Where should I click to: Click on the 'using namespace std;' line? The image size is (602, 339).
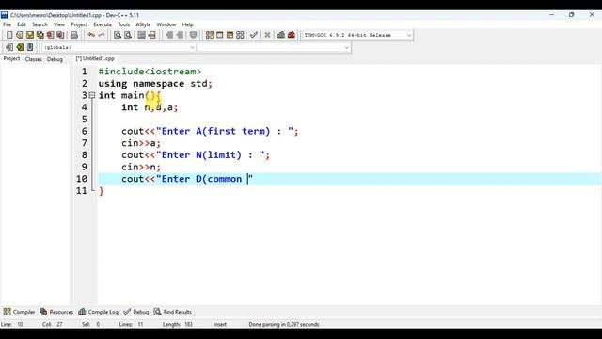click(x=155, y=84)
